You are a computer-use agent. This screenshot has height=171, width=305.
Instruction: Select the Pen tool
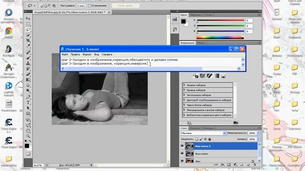point(28,97)
